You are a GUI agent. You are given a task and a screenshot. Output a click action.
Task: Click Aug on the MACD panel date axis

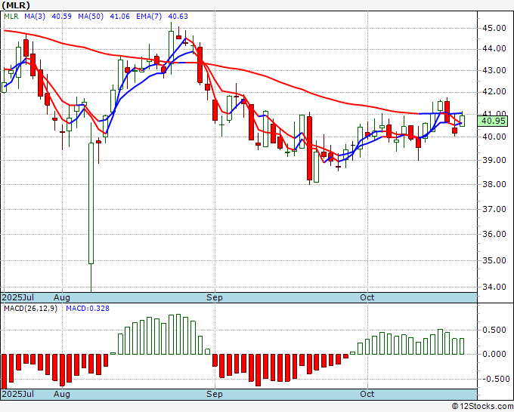62,394
